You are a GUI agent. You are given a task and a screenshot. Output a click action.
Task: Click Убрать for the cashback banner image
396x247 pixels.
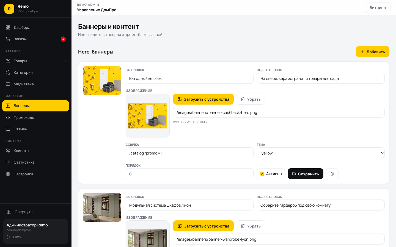tap(251, 99)
